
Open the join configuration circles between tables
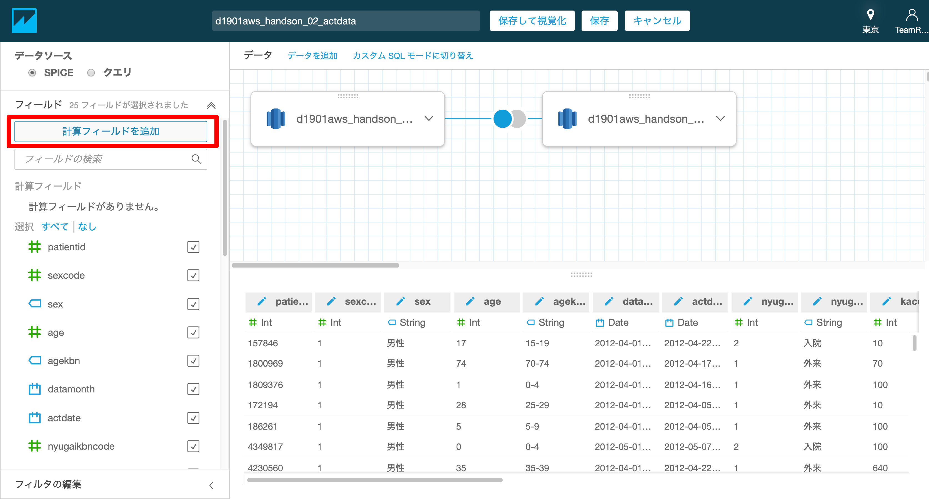pos(510,119)
